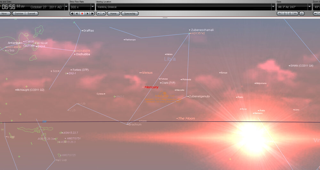Open the Viewing Location dropdown arrow
The width and height of the screenshot is (320, 170).
[273, 6]
